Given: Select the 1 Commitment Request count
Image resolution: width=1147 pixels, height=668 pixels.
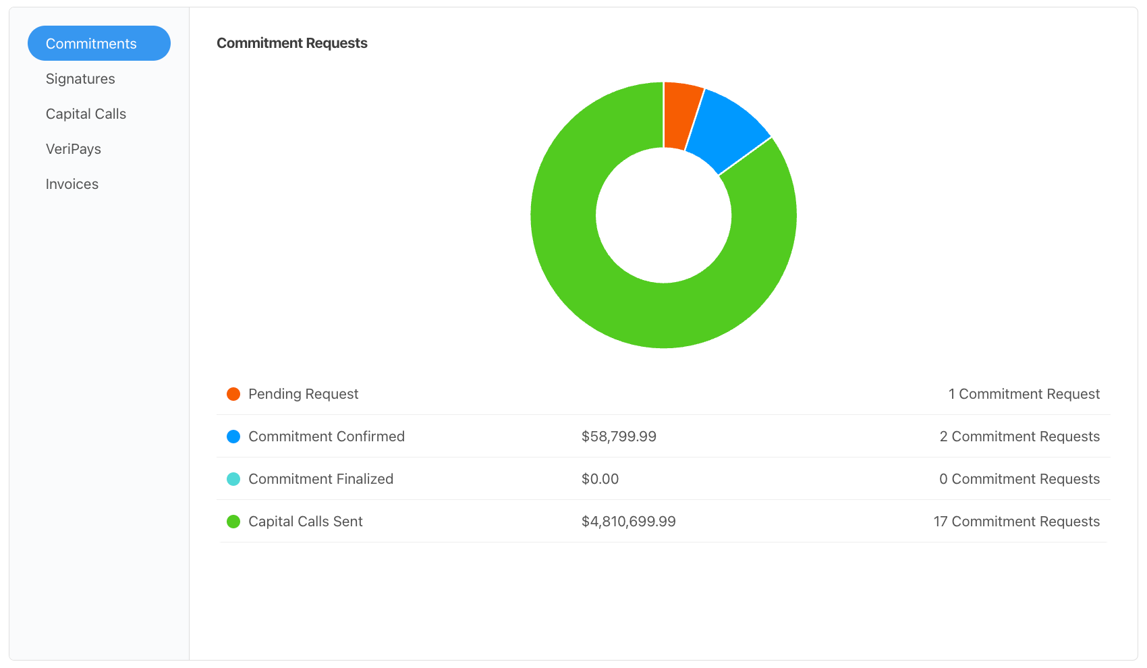Looking at the screenshot, I should coord(1024,393).
